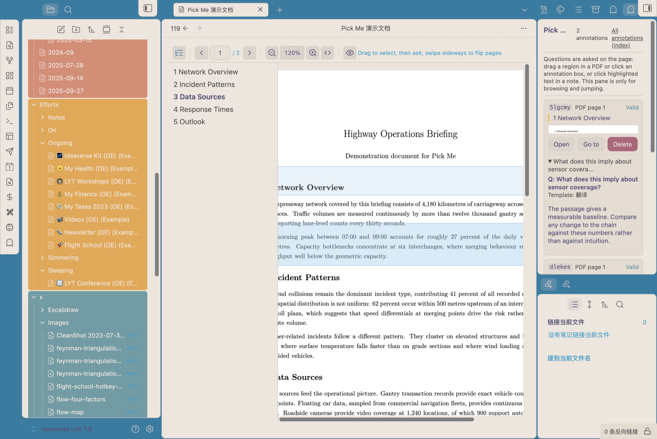Toggle the PDF outline panel
The image size is (657, 439).
click(179, 53)
